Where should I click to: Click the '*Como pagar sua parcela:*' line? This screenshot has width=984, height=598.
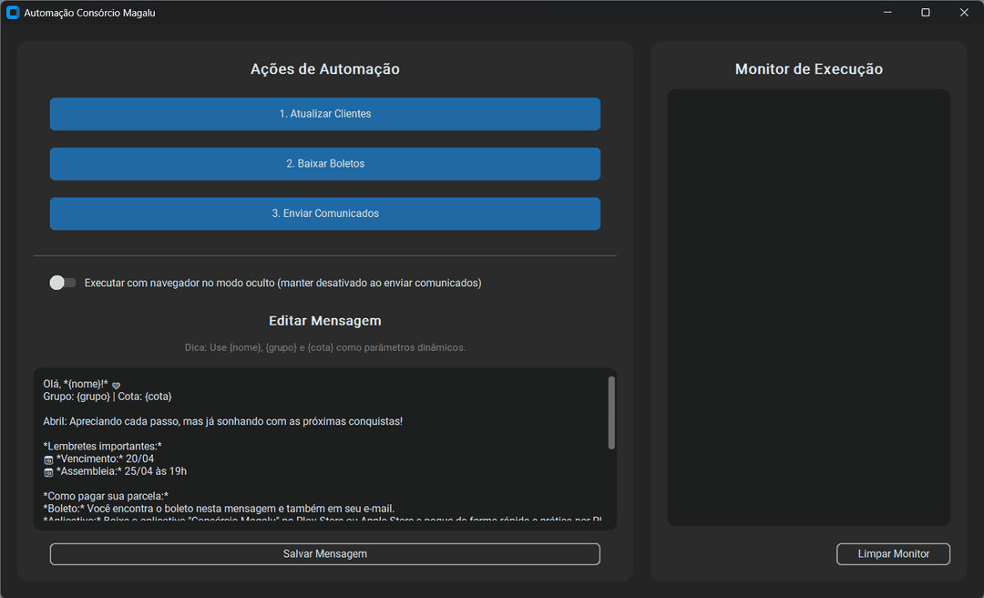(106, 496)
